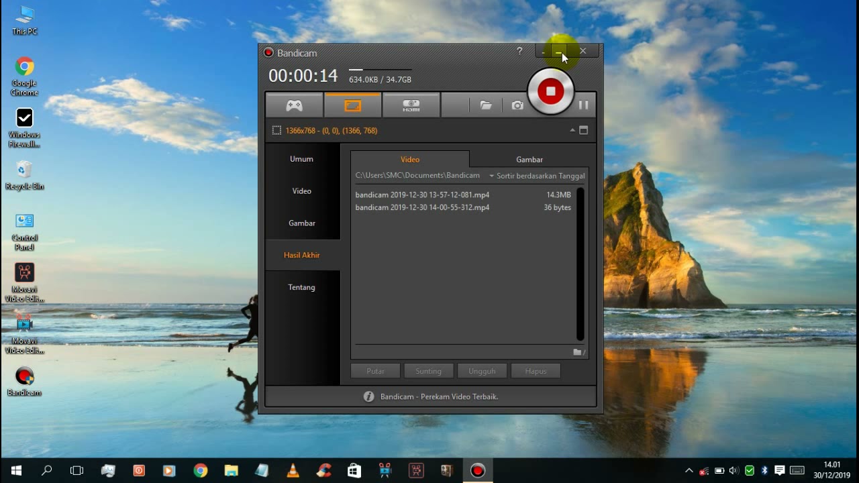Click the Sunting button
The image size is (859, 483).
tap(428, 371)
